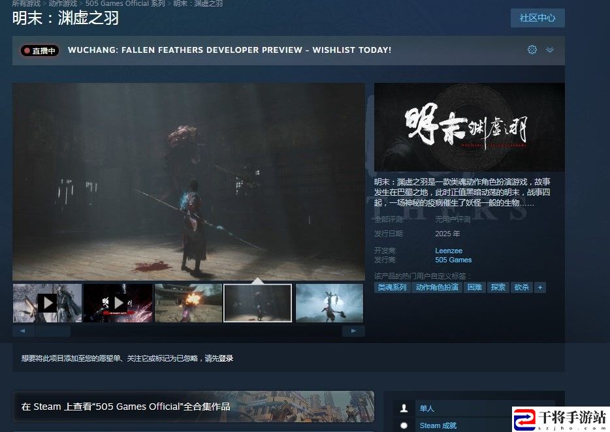The height and width of the screenshot is (432, 610).
Task: Open the Leenzee developer link
Action: point(449,251)
